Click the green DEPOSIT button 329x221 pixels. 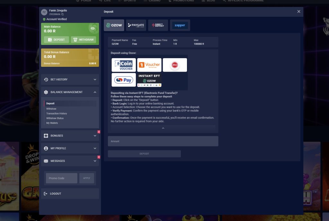tap(57, 40)
